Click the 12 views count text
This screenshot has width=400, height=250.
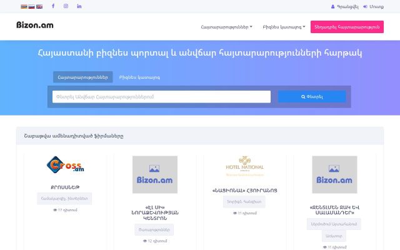155,241
